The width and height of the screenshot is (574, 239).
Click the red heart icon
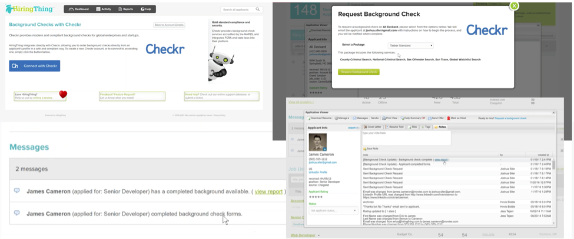point(63,95)
